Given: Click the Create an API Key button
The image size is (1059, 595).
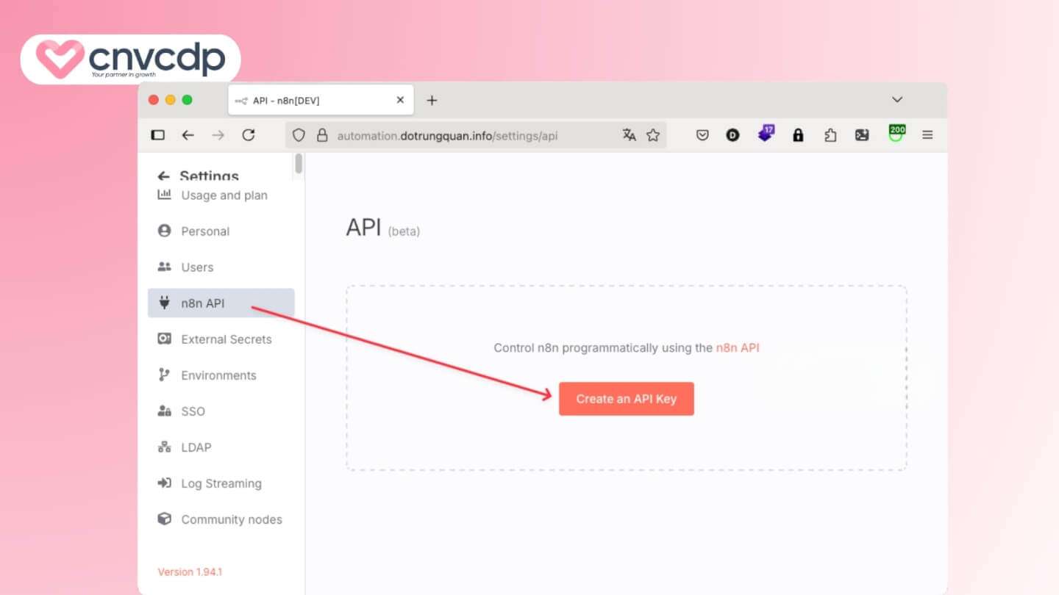Looking at the screenshot, I should coord(626,399).
